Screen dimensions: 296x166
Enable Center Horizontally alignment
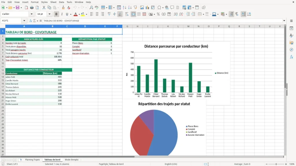(x=97, y=14)
